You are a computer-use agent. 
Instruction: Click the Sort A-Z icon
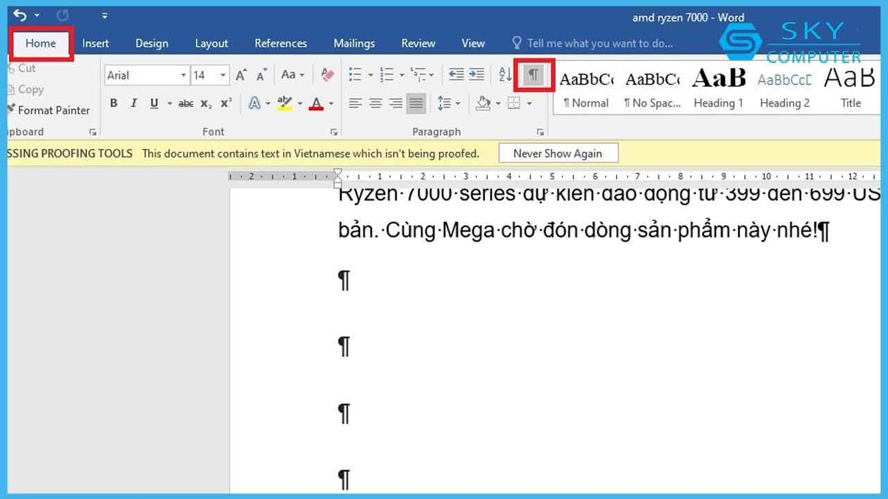click(x=505, y=75)
